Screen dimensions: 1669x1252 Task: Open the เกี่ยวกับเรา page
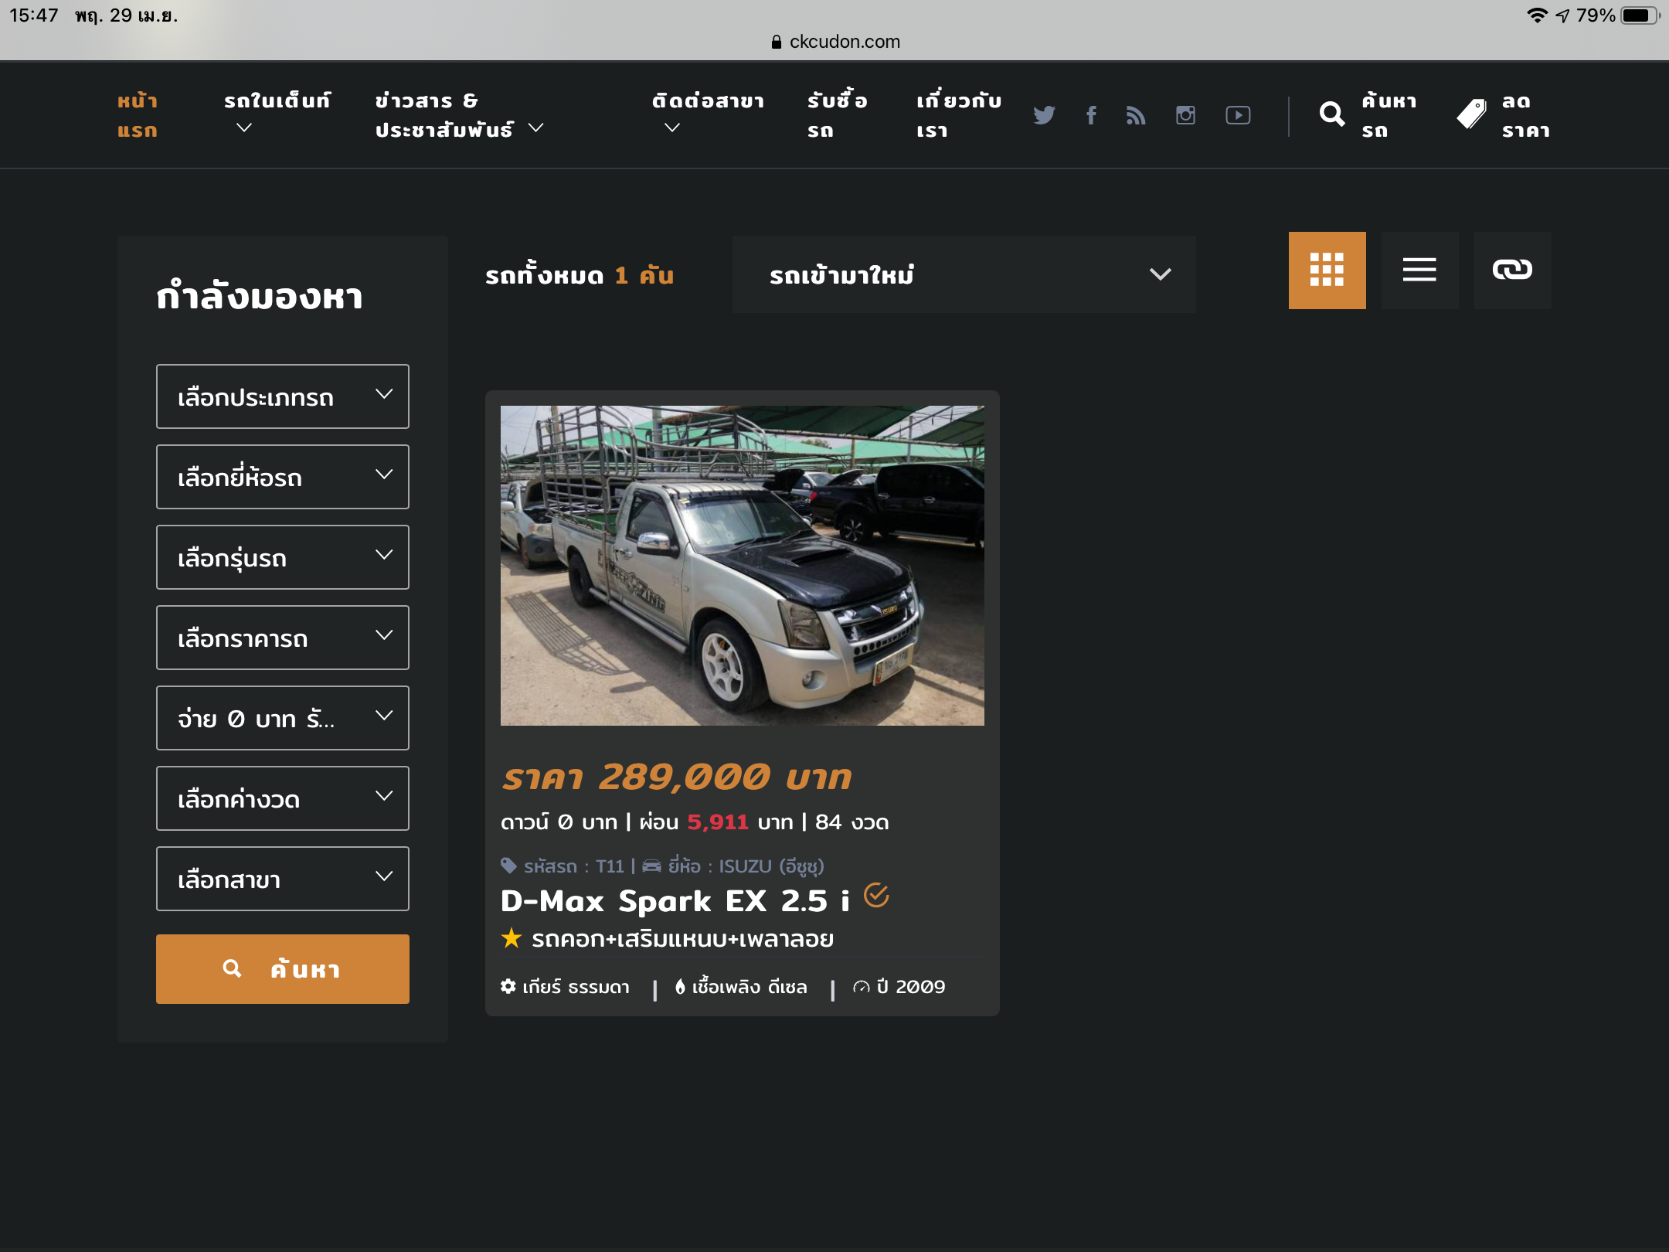(x=959, y=115)
